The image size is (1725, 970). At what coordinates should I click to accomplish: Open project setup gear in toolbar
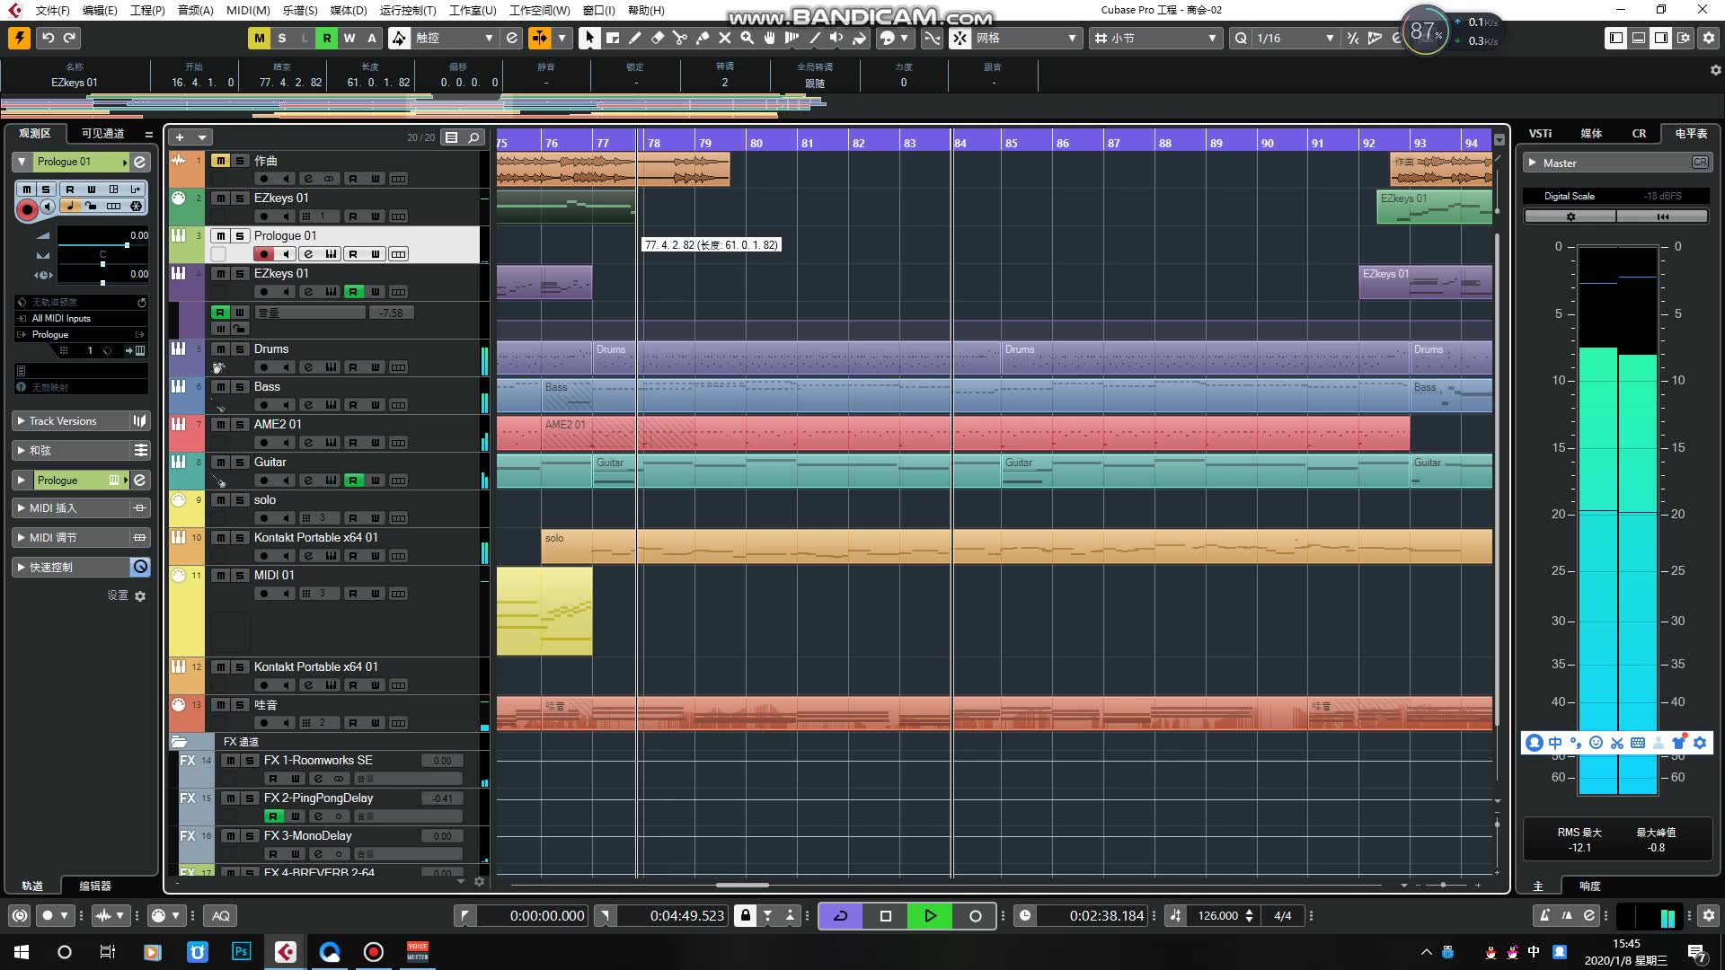(x=1709, y=38)
